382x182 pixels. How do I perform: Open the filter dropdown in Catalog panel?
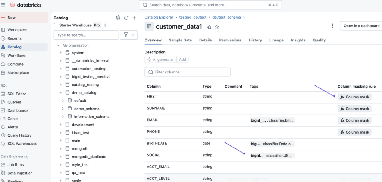coord(129,35)
